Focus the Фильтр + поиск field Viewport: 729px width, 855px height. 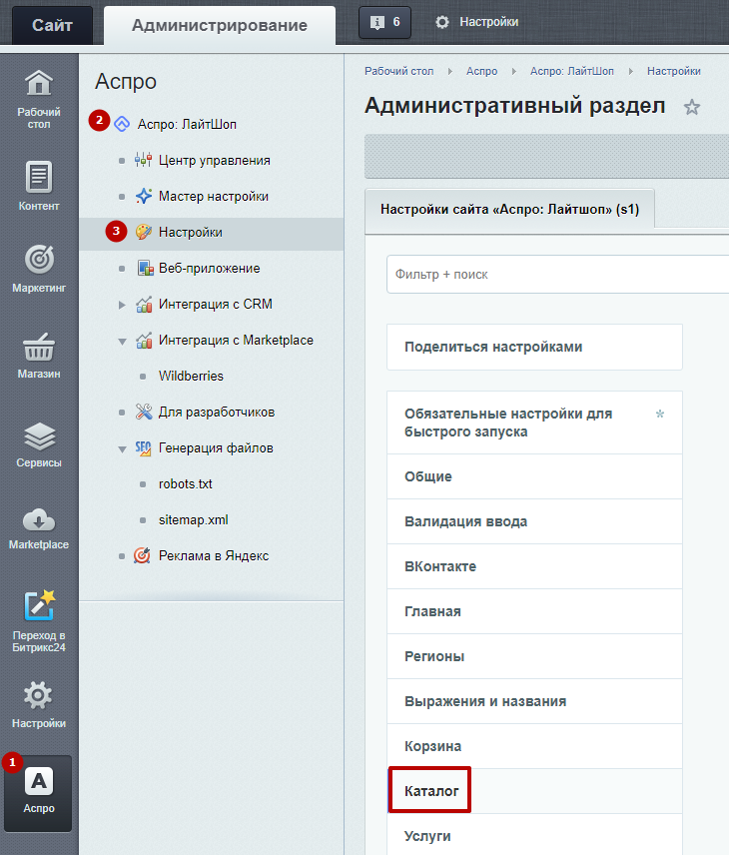coord(558,275)
